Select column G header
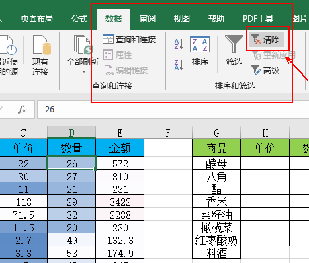The width and height of the screenshot is (309, 263). pyautogui.click(x=216, y=133)
